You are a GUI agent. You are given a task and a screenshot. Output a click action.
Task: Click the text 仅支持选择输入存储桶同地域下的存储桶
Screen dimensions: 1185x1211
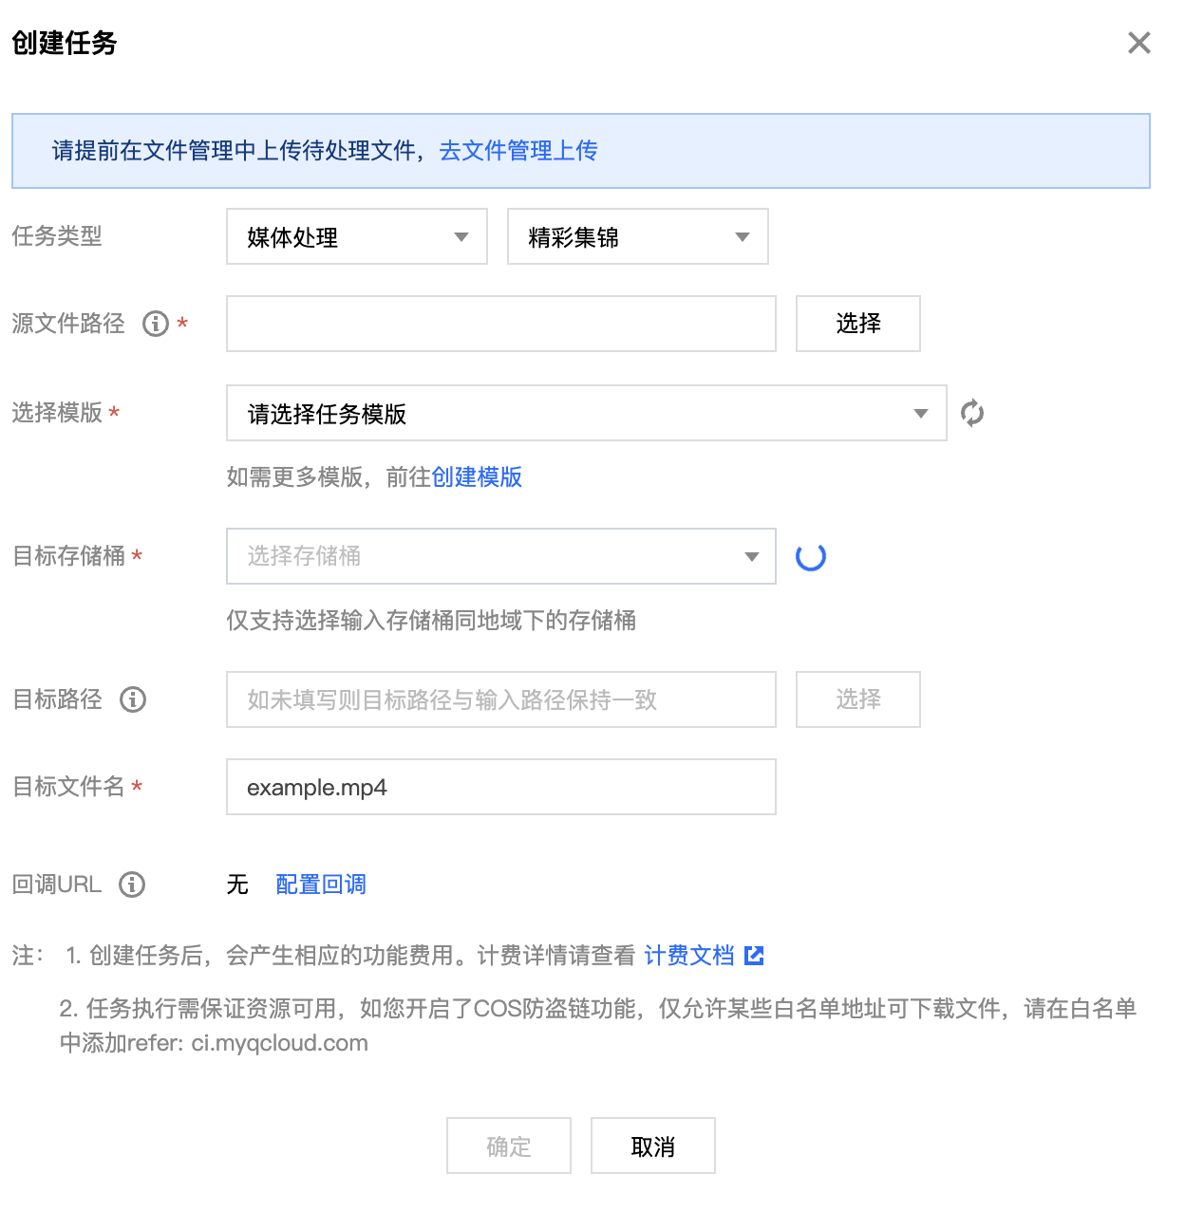pos(431,621)
